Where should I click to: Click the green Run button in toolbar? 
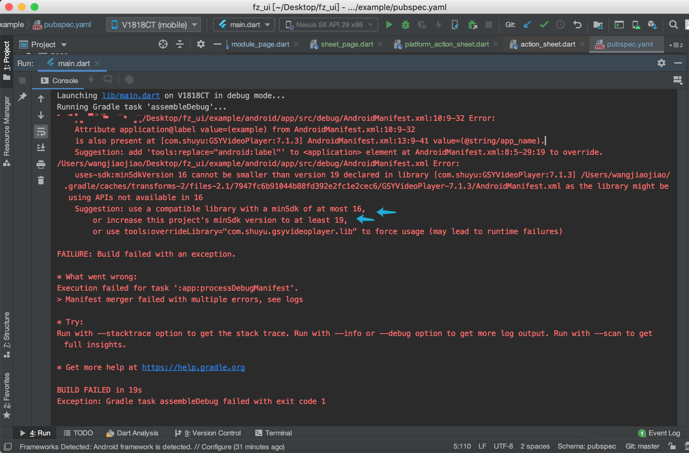(389, 25)
